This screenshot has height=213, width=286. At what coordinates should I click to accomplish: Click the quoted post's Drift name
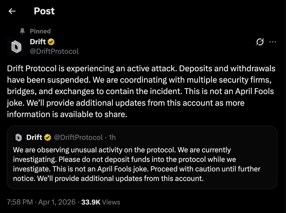point(34,137)
